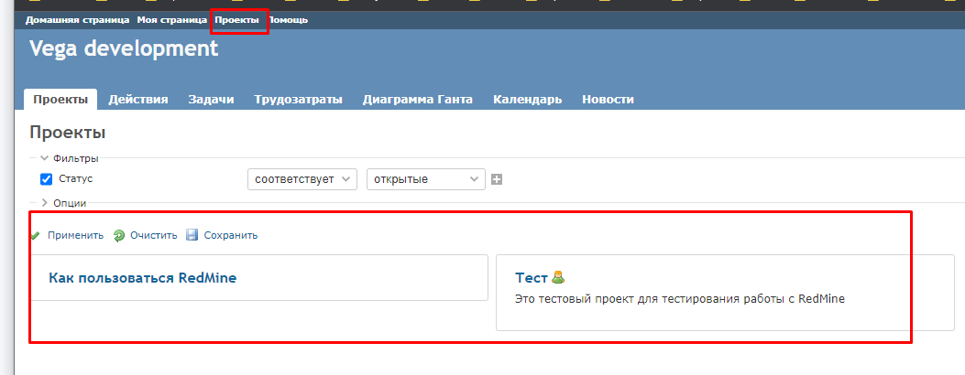The height and width of the screenshot is (375, 965).
Task: Open the Тест project link
Action: click(531, 277)
